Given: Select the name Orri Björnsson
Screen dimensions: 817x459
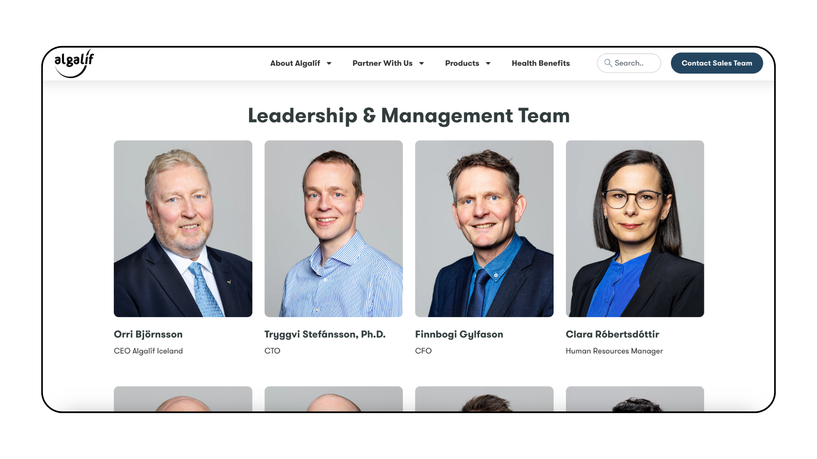Looking at the screenshot, I should 148,334.
